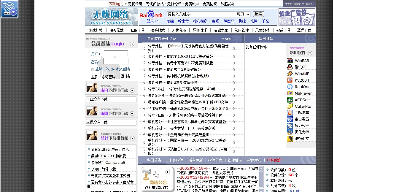The height and width of the screenshot is (192, 399).
Task: Click the WinRAR icon in 常用软件 list
Action: (x=290, y=61)
